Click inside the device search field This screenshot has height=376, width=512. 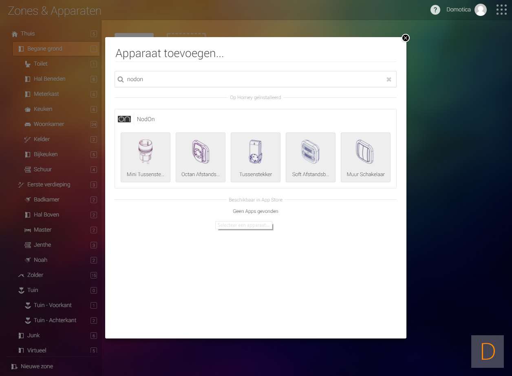(x=253, y=80)
